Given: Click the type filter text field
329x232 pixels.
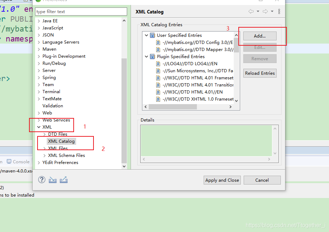Looking at the screenshot, I should (81, 12).
